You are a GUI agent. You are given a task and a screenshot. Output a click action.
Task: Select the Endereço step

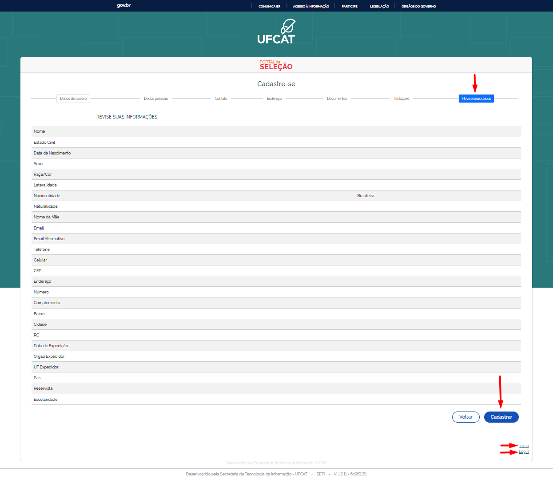(x=274, y=99)
